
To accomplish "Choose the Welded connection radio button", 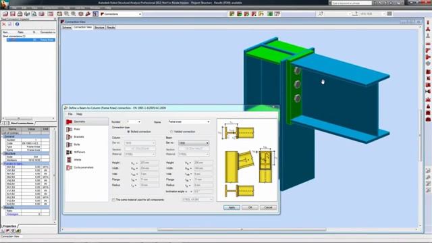I will 171,132.
